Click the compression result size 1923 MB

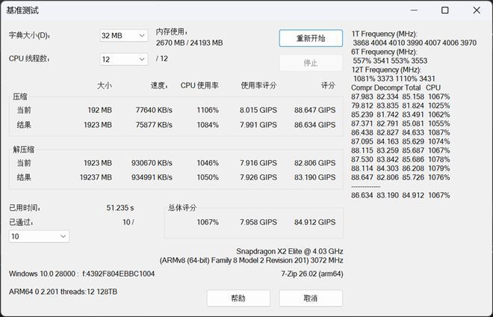pos(98,125)
